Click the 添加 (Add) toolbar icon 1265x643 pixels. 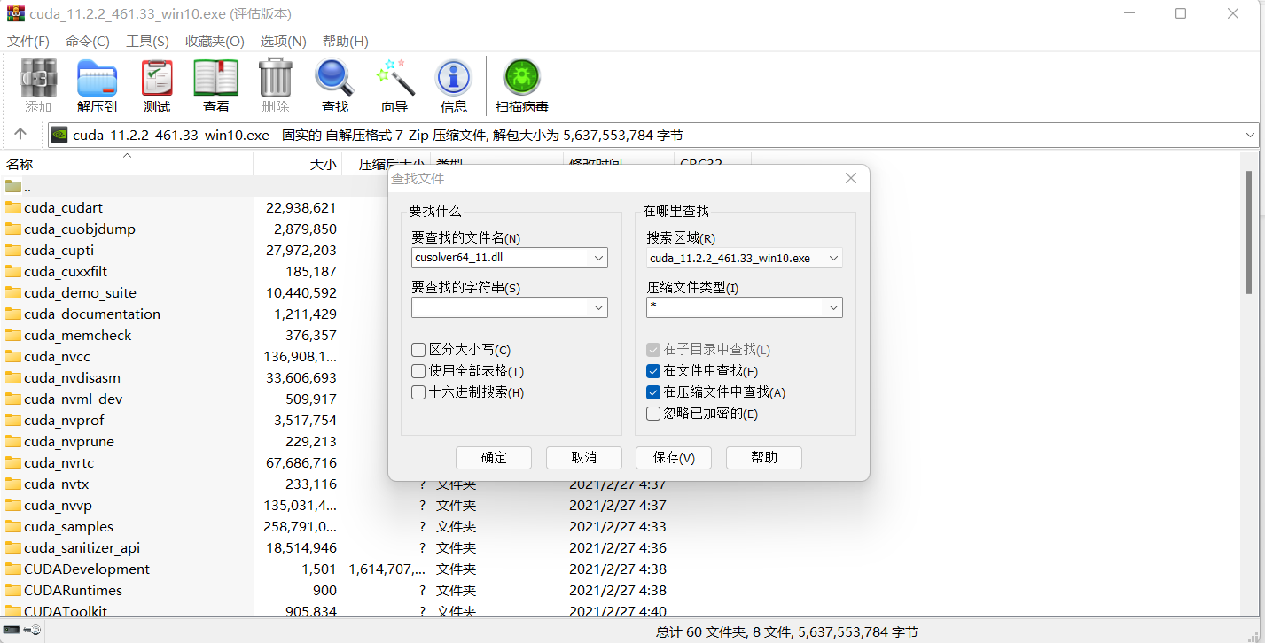click(x=38, y=79)
